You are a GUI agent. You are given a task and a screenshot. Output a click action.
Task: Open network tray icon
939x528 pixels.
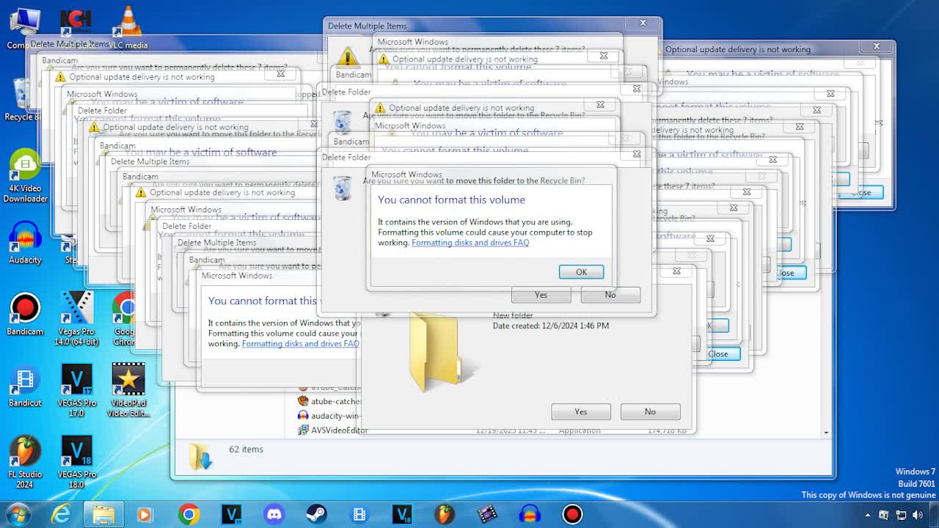click(902, 516)
